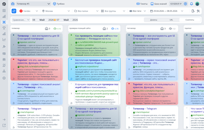The height and width of the screenshot is (130, 204).
Task: Click the house icon in топвизор column
Action: (46, 28)
